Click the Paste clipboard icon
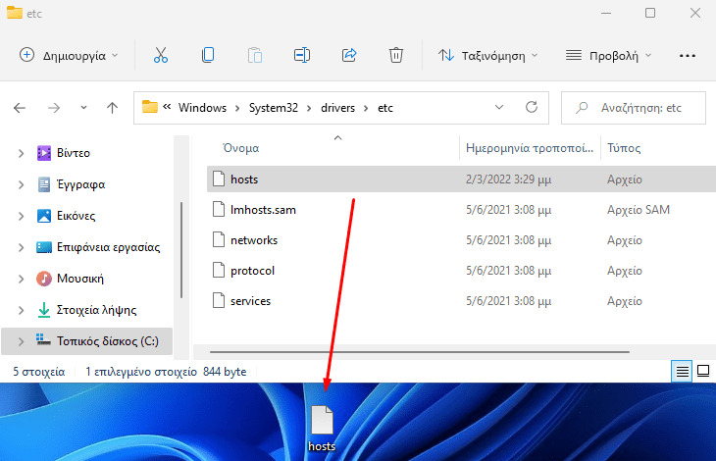Viewport: 716px width, 461px height. click(x=255, y=55)
